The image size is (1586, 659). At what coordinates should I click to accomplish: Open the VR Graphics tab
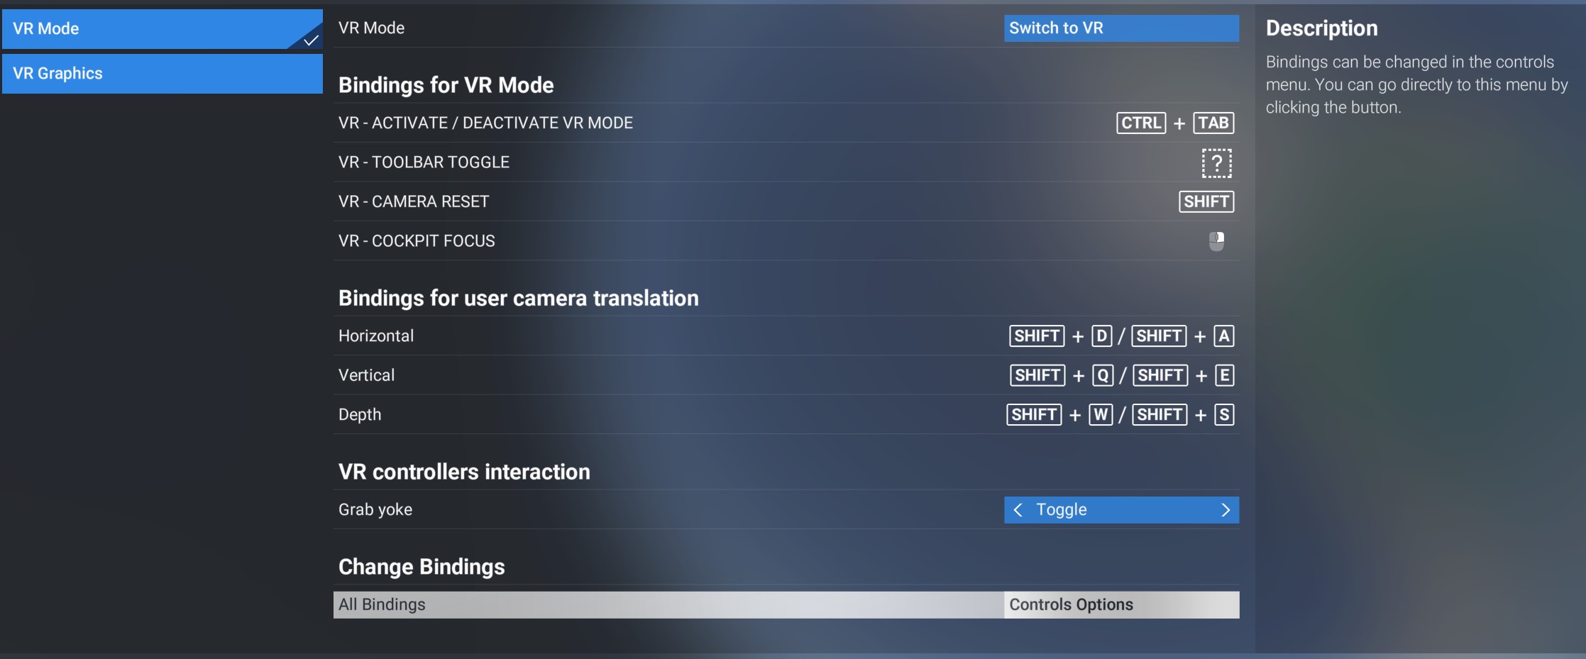tap(163, 74)
